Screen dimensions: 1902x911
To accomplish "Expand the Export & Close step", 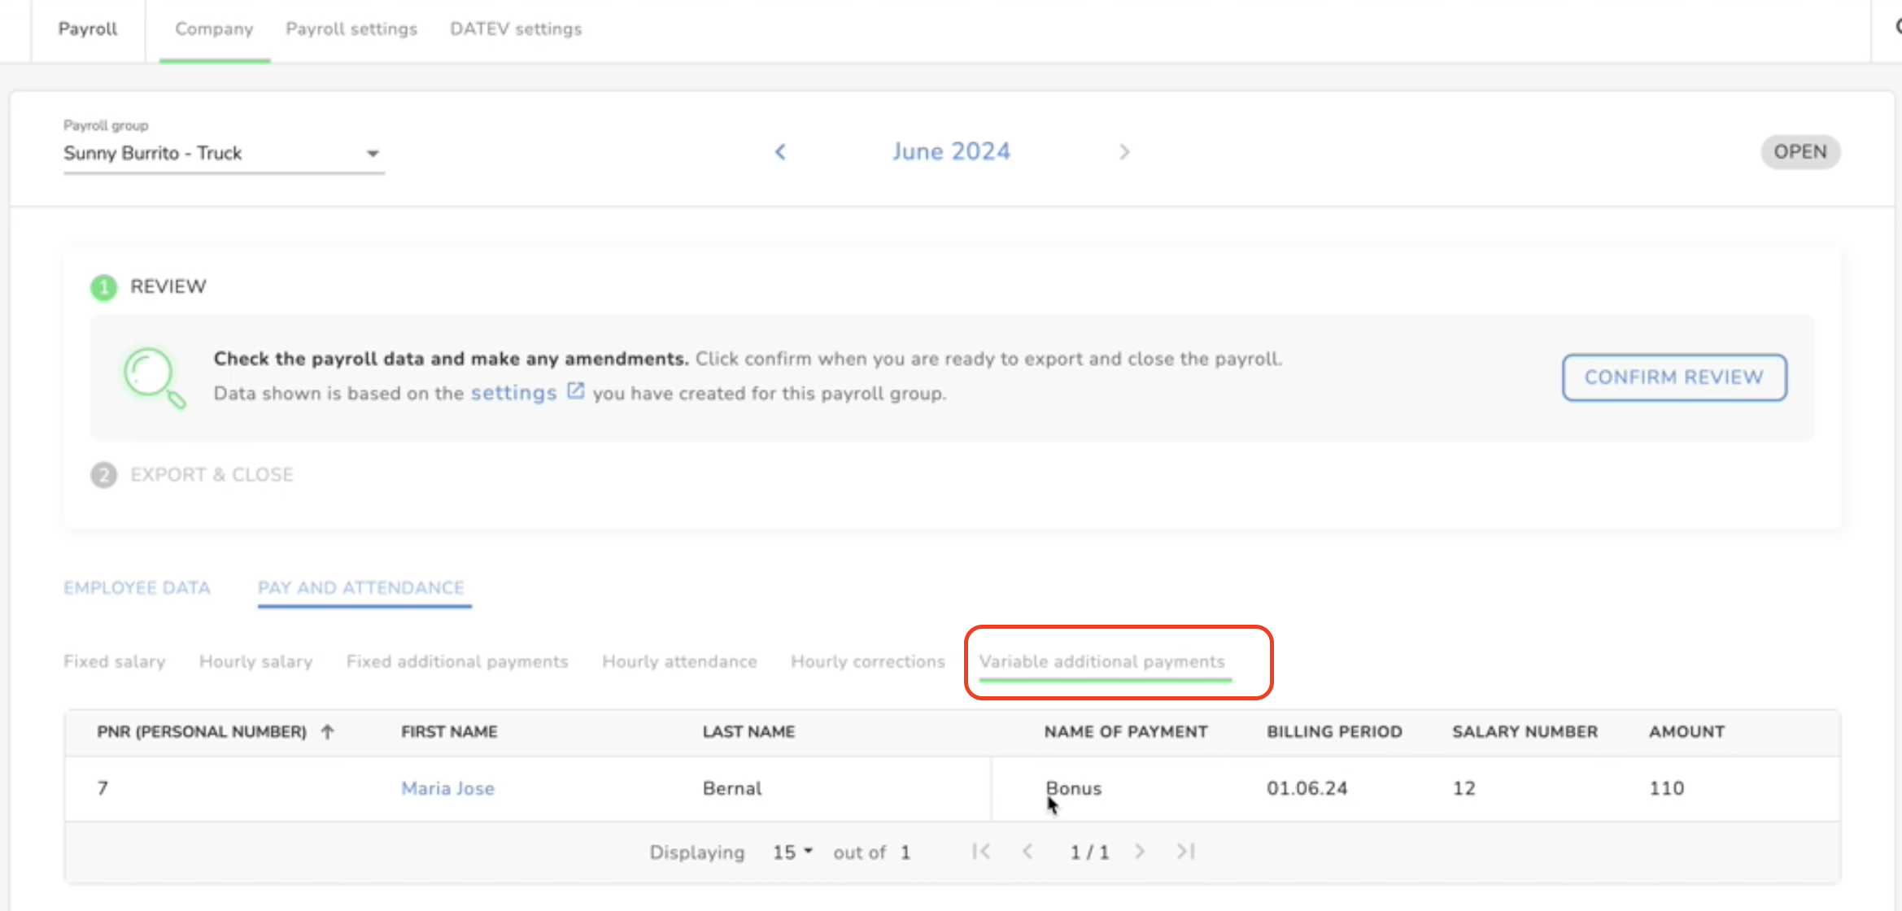I will point(212,474).
